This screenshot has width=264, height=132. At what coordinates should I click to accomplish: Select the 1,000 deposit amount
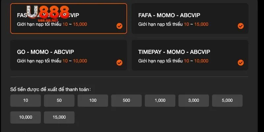160,101
